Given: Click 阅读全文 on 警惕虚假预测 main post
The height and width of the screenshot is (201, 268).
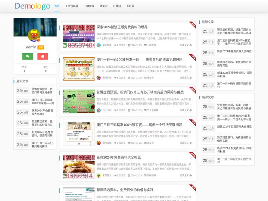Looking at the screenshot, I should point(185,110).
